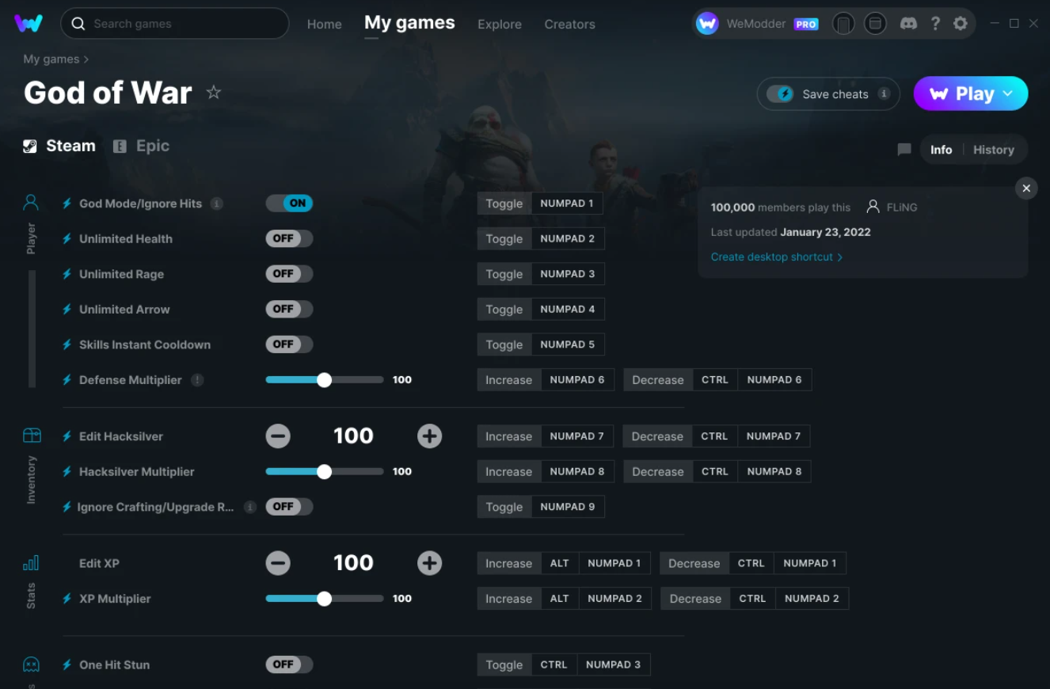Image resolution: width=1050 pixels, height=689 pixels.
Task: Jump to Stats category icon
Action: pos(31,563)
